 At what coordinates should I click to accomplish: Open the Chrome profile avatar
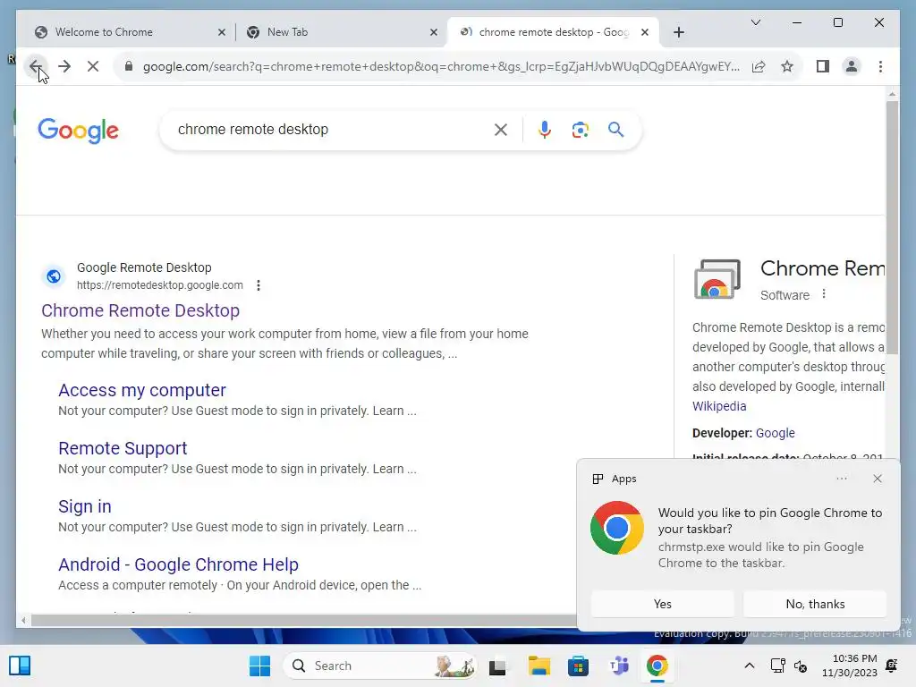click(852, 66)
